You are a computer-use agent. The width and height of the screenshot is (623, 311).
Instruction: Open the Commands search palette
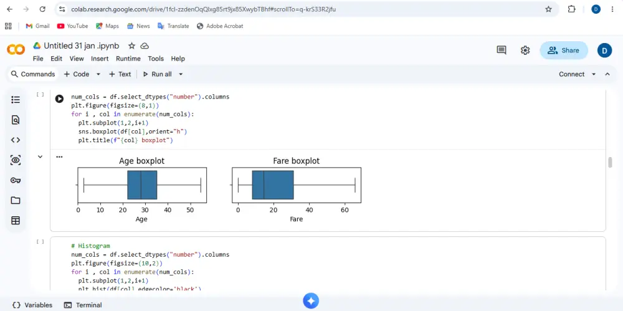[33, 74]
